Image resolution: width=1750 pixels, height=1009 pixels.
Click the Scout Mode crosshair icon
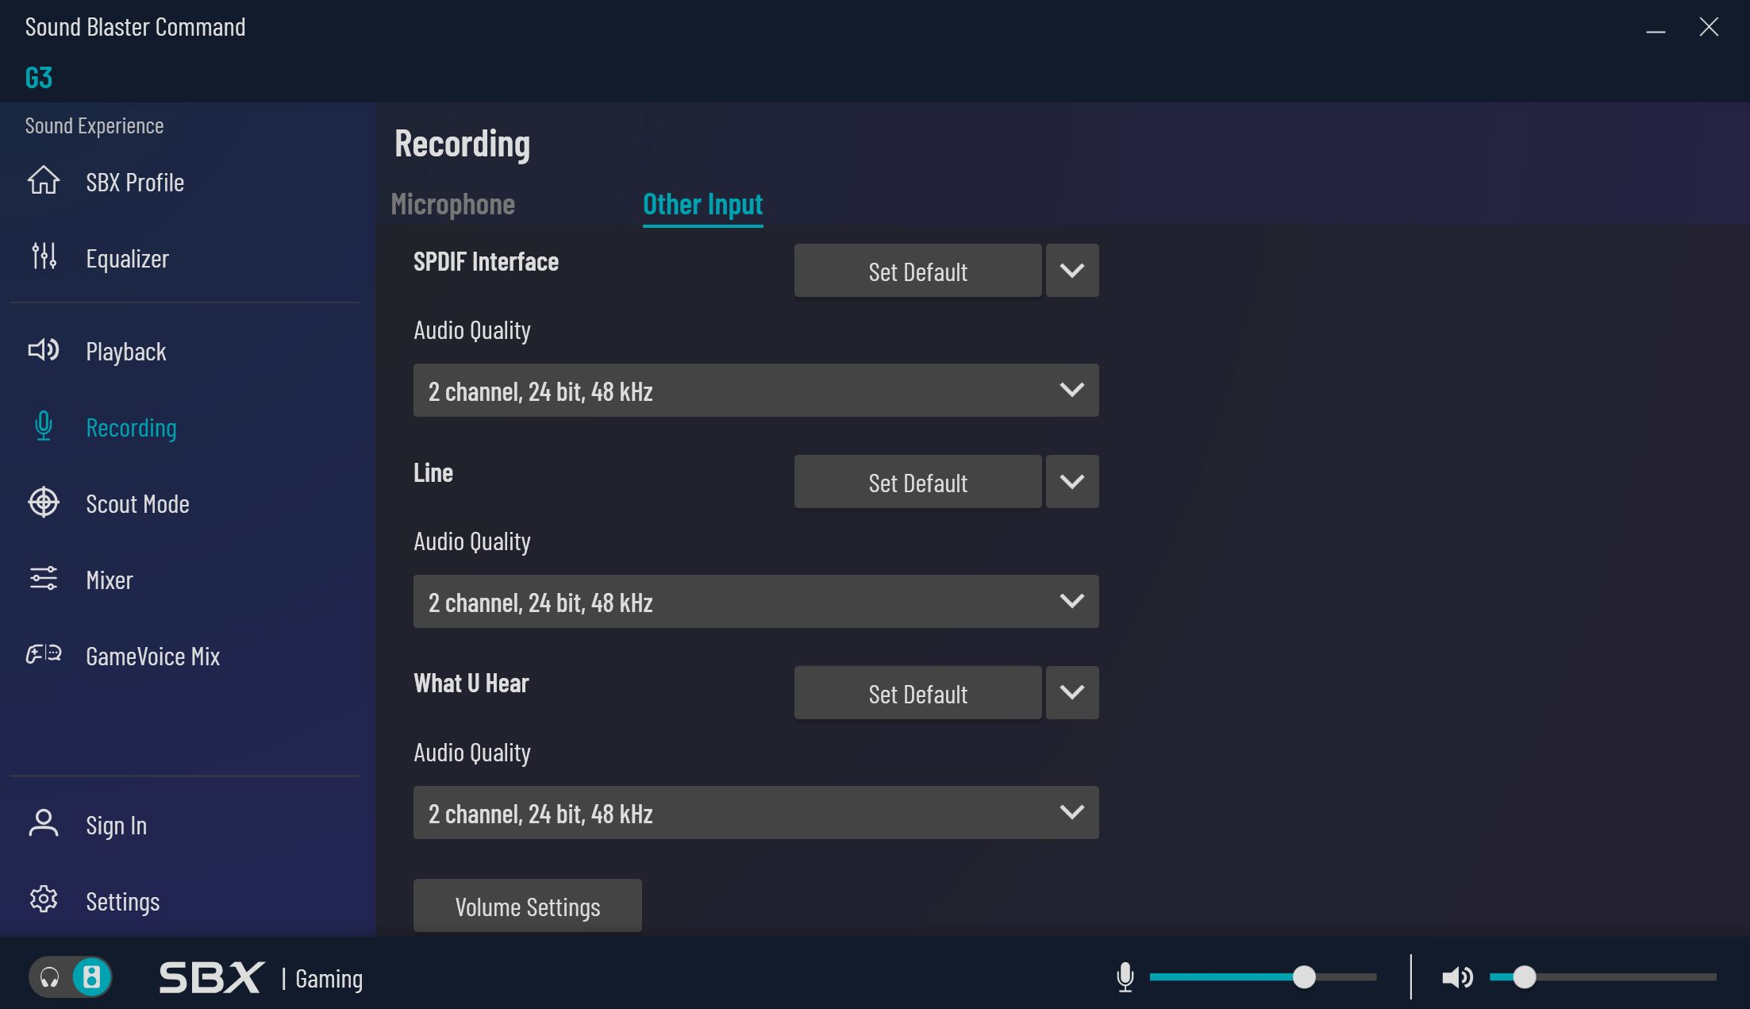[x=44, y=503]
